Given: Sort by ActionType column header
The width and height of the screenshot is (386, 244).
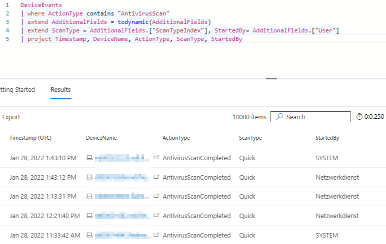Looking at the screenshot, I should coord(176,138).
